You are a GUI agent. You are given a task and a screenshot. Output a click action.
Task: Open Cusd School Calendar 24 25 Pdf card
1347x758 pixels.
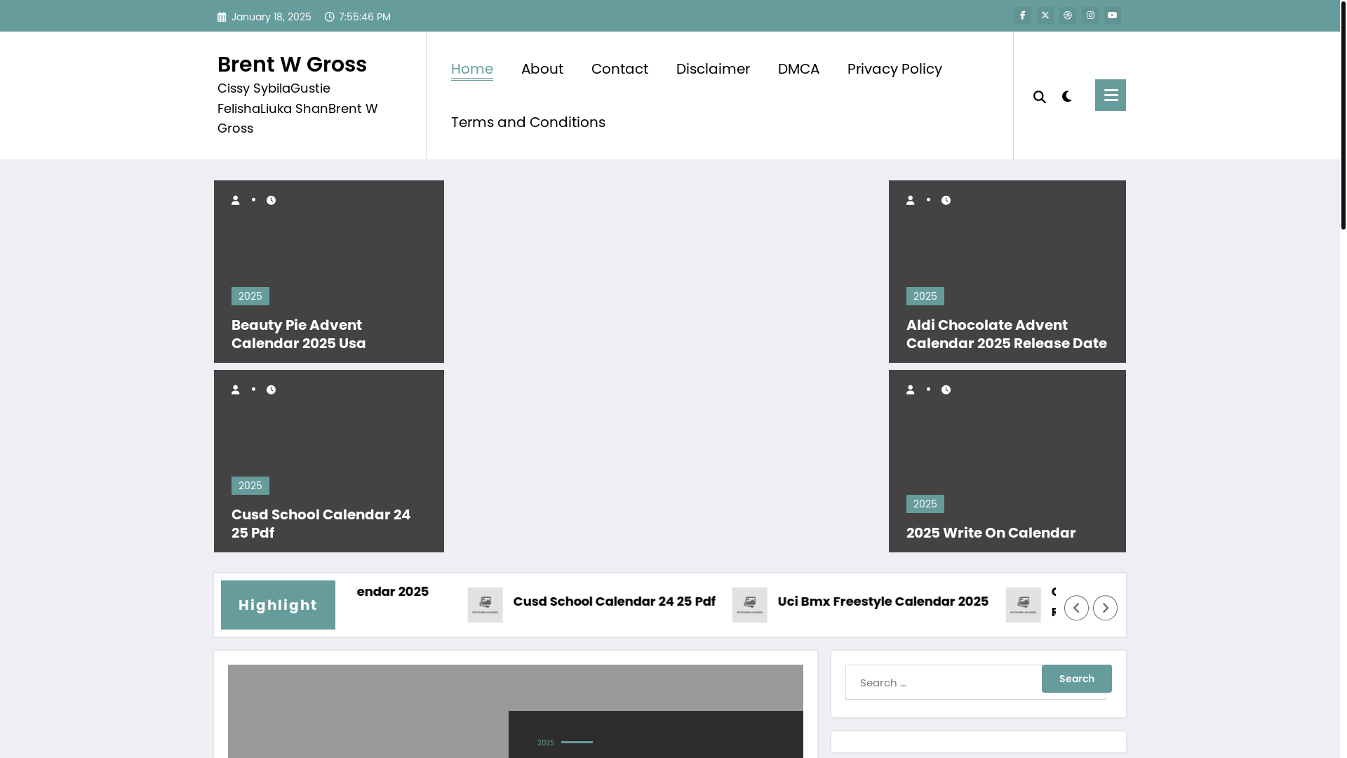321,524
